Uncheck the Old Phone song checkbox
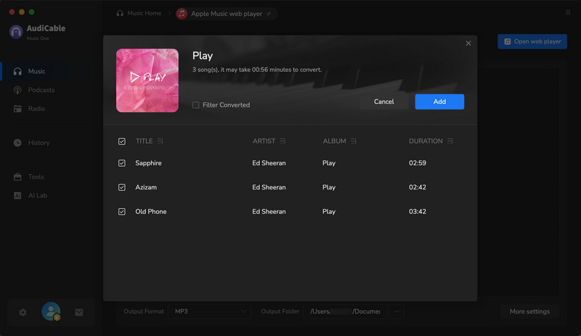Viewport: 581px width, 336px height. click(x=122, y=212)
